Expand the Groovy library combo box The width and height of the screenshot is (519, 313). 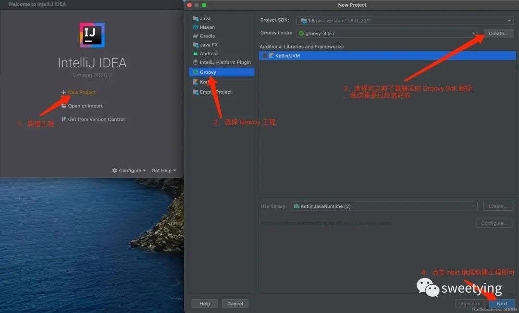pyautogui.click(x=387, y=34)
